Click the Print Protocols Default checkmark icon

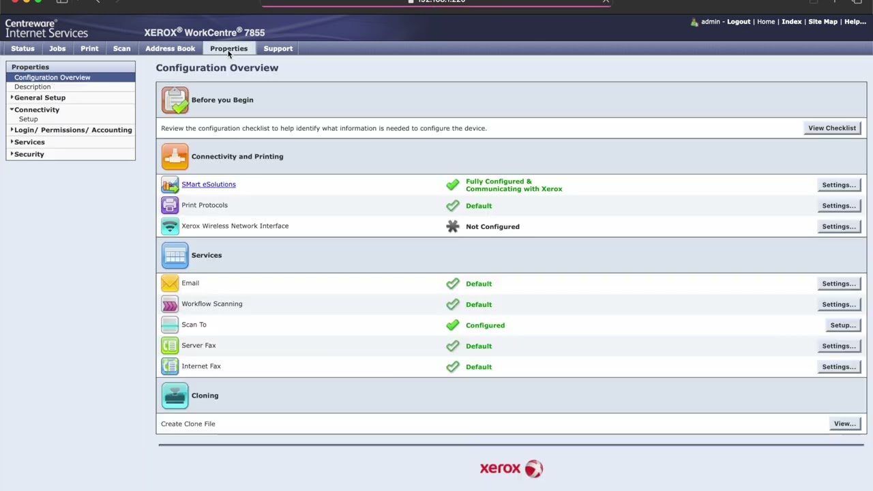point(453,205)
